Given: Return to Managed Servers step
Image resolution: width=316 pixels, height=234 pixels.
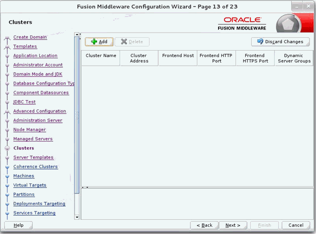Looking at the screenshot, I should 33,139.
